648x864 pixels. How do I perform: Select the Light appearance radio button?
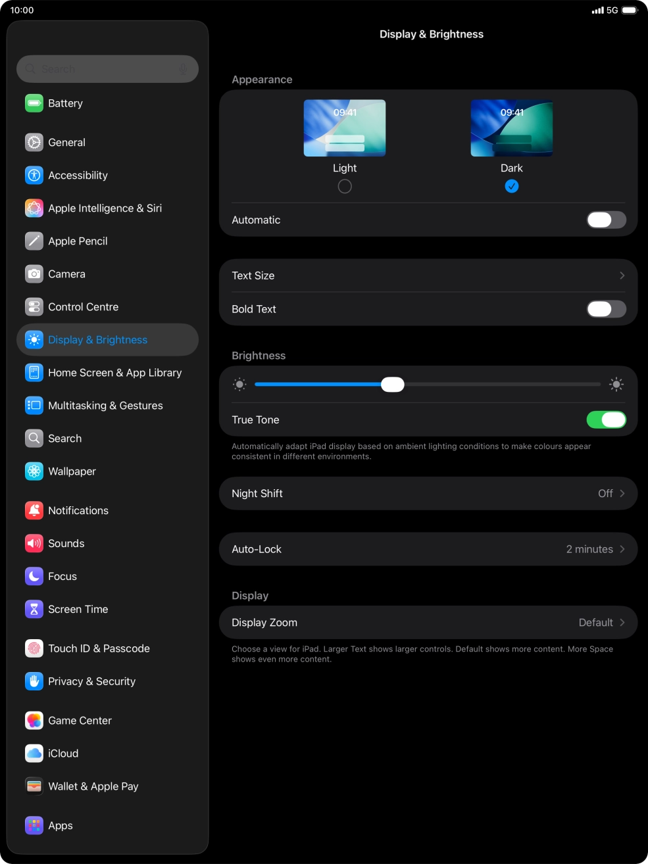click(345, 187)
